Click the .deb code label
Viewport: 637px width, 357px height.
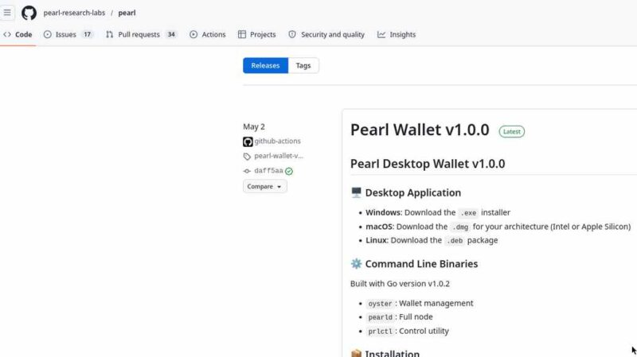[455, 241]
